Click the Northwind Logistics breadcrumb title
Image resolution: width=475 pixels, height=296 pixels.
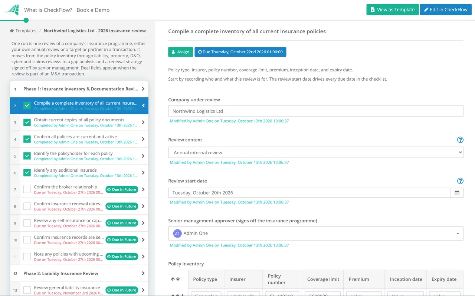tap(95, 31)
